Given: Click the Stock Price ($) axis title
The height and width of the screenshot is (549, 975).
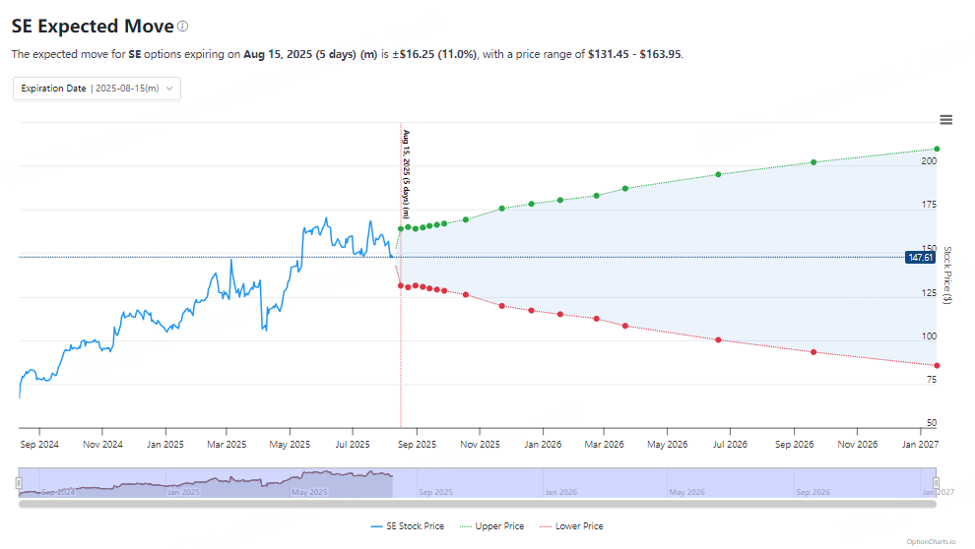Looking at the screenshot, I should point(947,275).
